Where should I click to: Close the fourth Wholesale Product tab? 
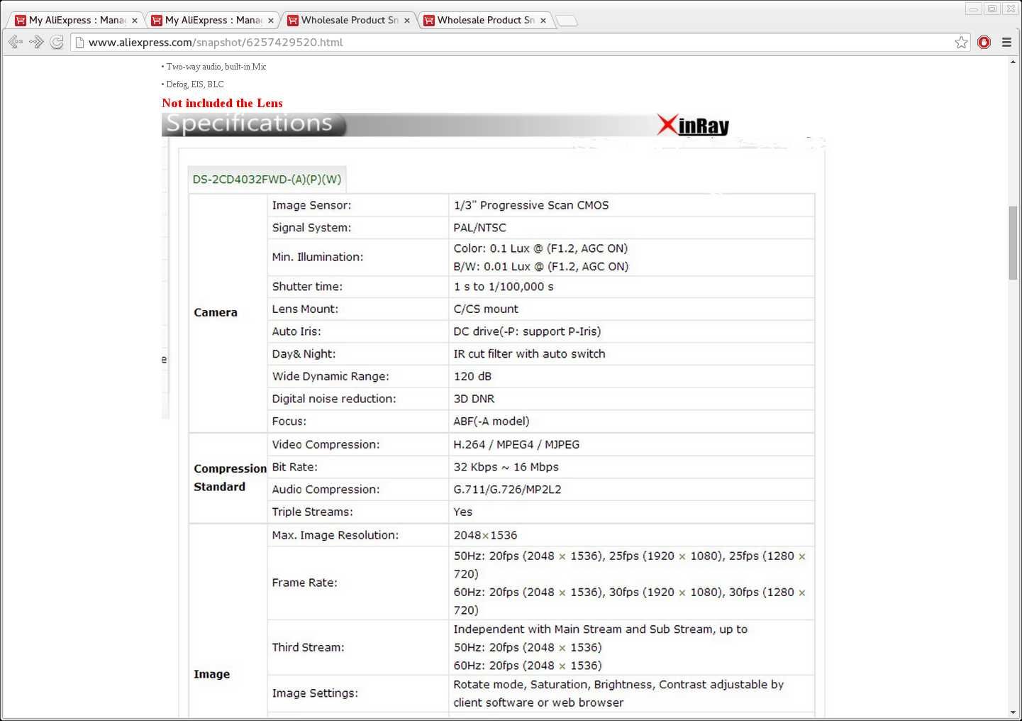pyautogui.click(x=543, y=21)
